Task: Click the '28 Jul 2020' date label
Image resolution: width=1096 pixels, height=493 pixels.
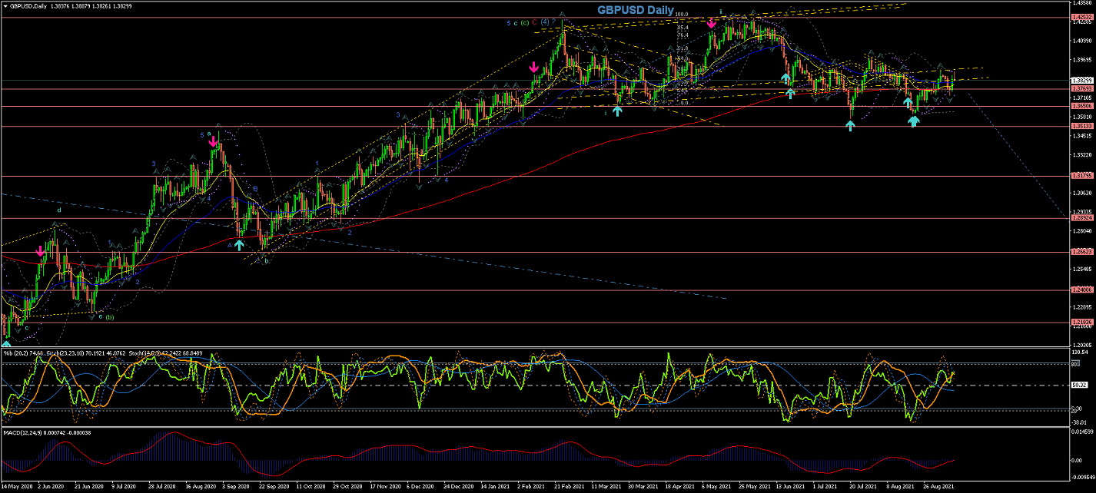Action: coord(163,486)
